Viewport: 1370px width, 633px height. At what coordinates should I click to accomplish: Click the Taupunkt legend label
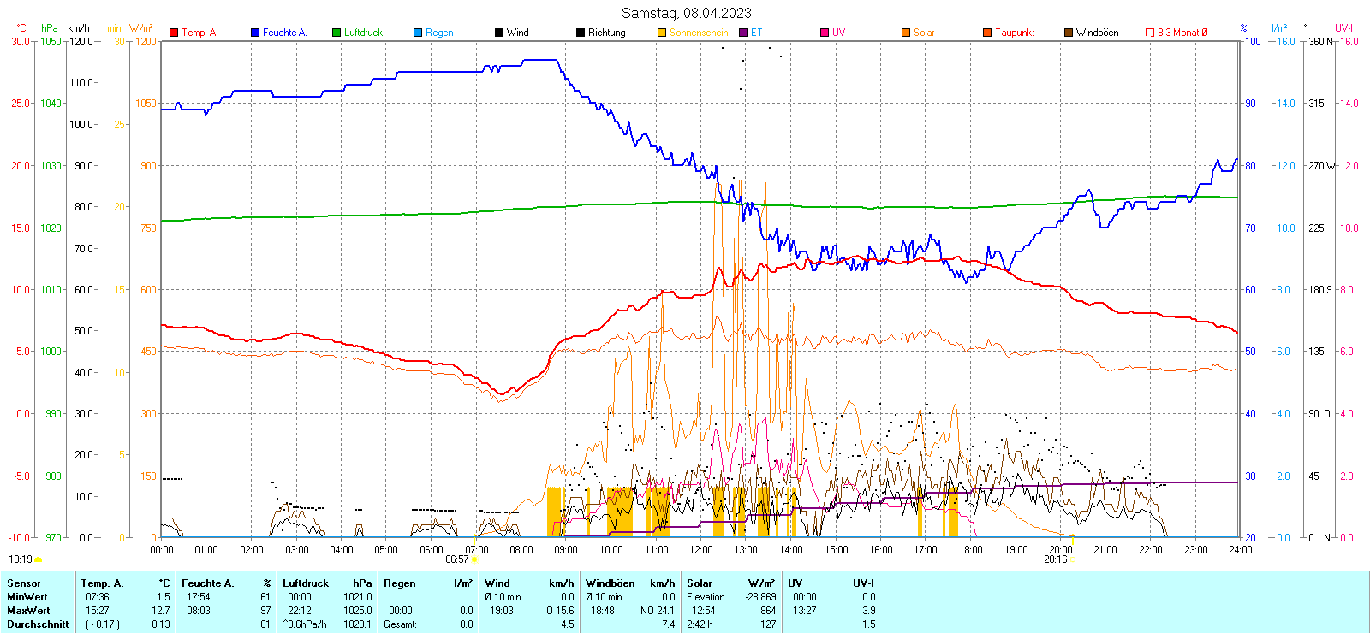(1015, 33)
